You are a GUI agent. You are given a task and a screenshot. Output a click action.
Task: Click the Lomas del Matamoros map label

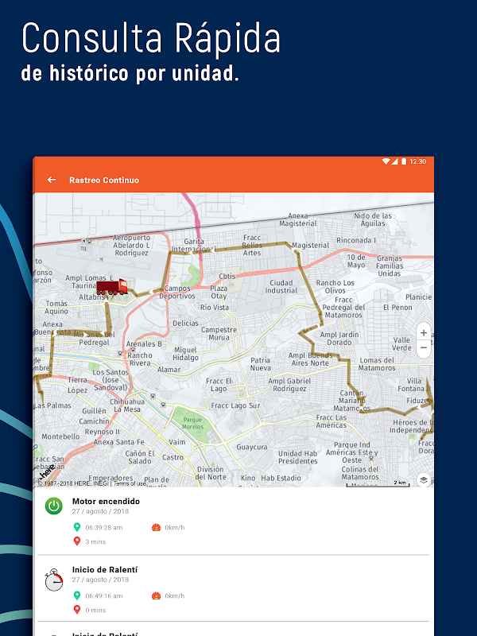pos(377,364)
